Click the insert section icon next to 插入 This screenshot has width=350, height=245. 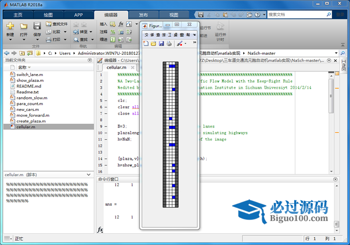113,24
